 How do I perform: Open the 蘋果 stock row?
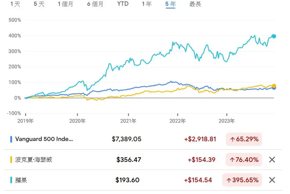(x=143, y=180)
